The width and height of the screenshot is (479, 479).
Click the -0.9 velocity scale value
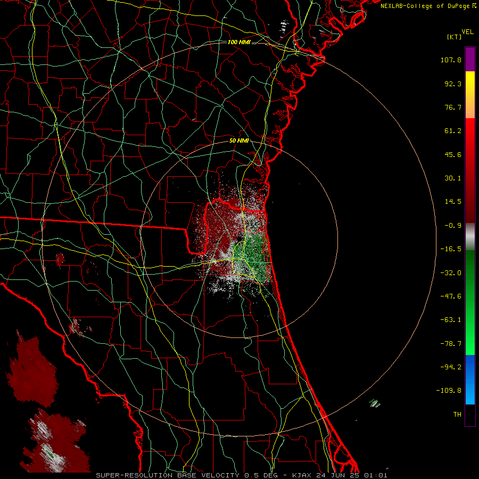tap(453, 226)
